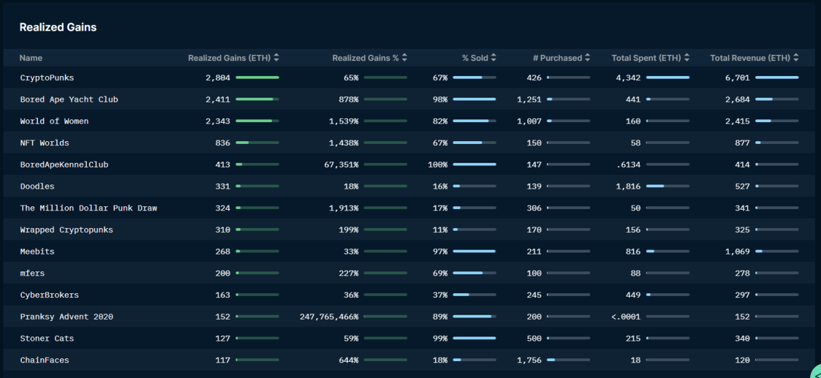Click sort arrows beside # Purchased
The width and height of the screenshot is (821, 378).
pos(587,58)
